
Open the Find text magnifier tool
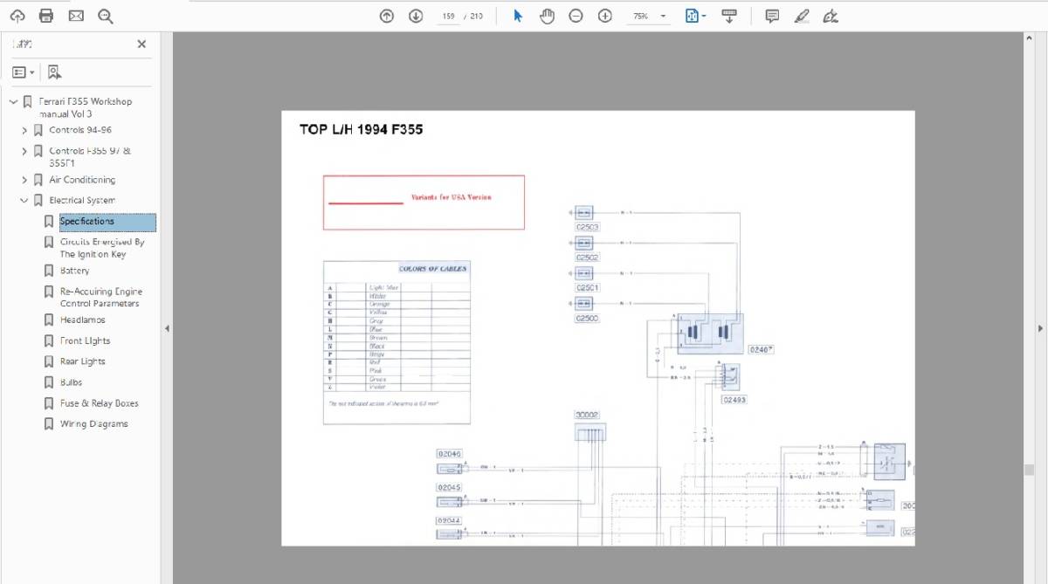(x=106, y=16)
